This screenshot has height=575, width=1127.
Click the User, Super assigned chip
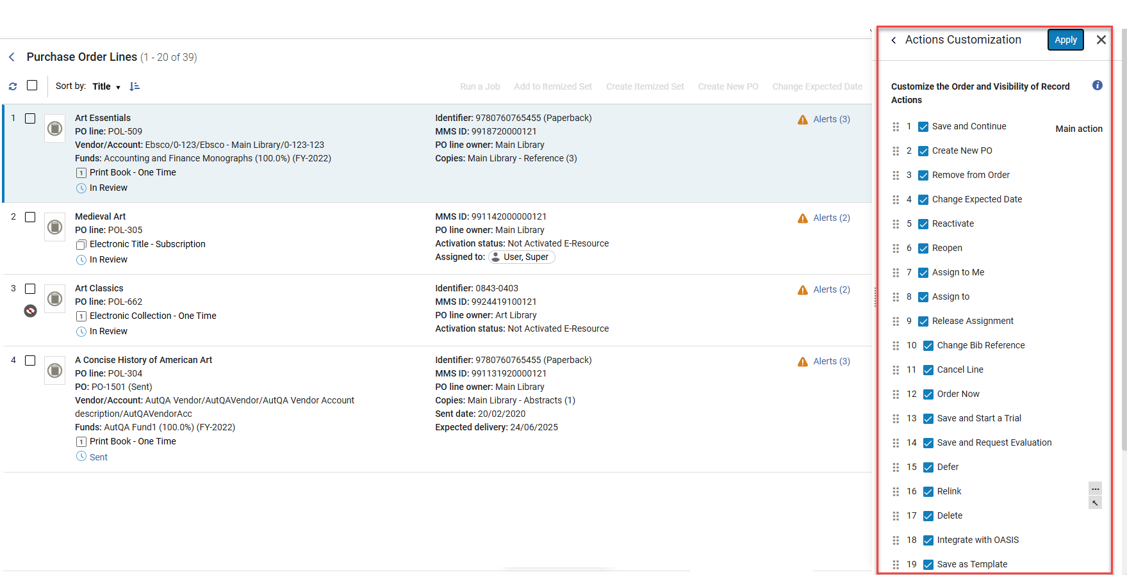click(x=522, y=257)
